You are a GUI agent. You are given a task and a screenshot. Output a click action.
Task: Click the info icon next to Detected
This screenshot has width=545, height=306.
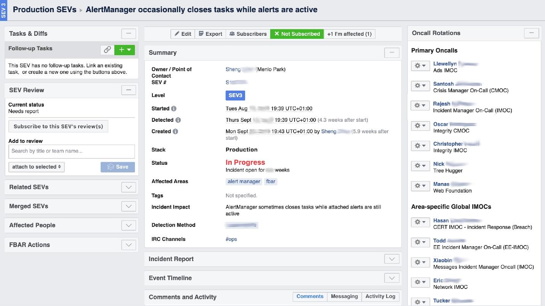point(178,120)
